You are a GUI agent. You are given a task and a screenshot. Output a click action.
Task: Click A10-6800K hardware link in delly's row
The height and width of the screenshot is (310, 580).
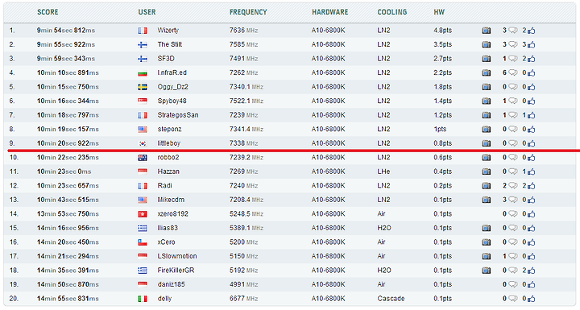click(x=328, y=299)
